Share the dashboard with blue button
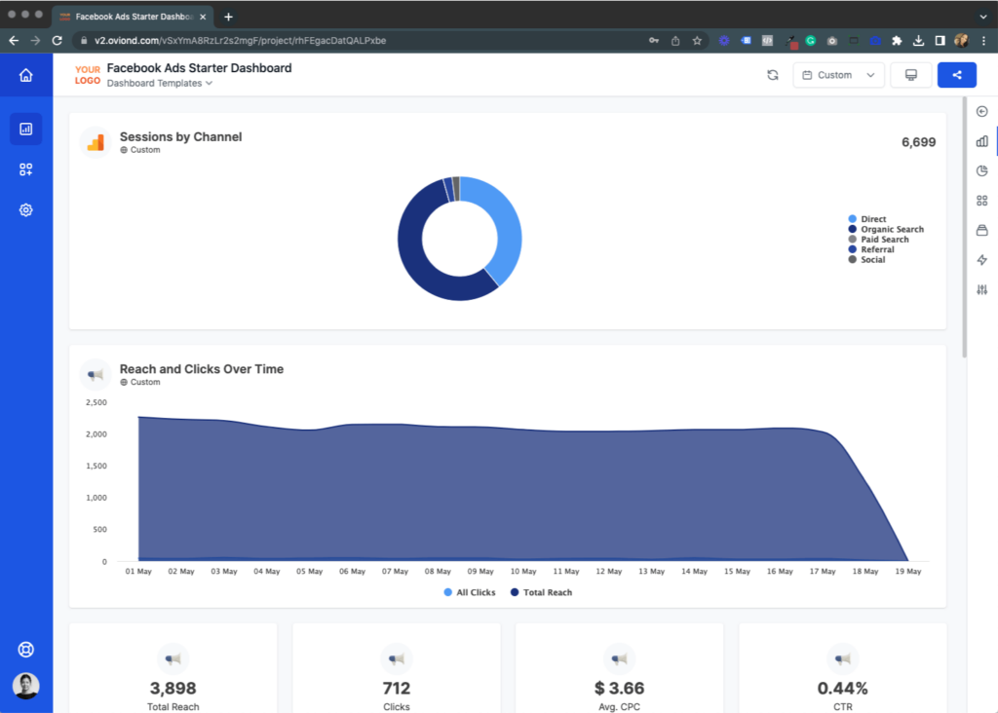This screenshot has width=998, height=713. (x=957, y=75)
